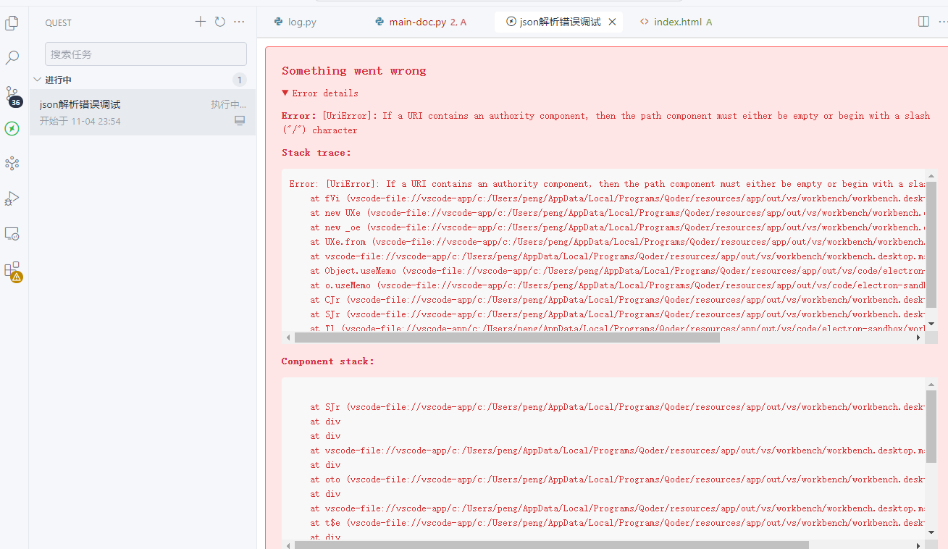Click the "at UXe.from" stack trace line

tap(618, 242)
